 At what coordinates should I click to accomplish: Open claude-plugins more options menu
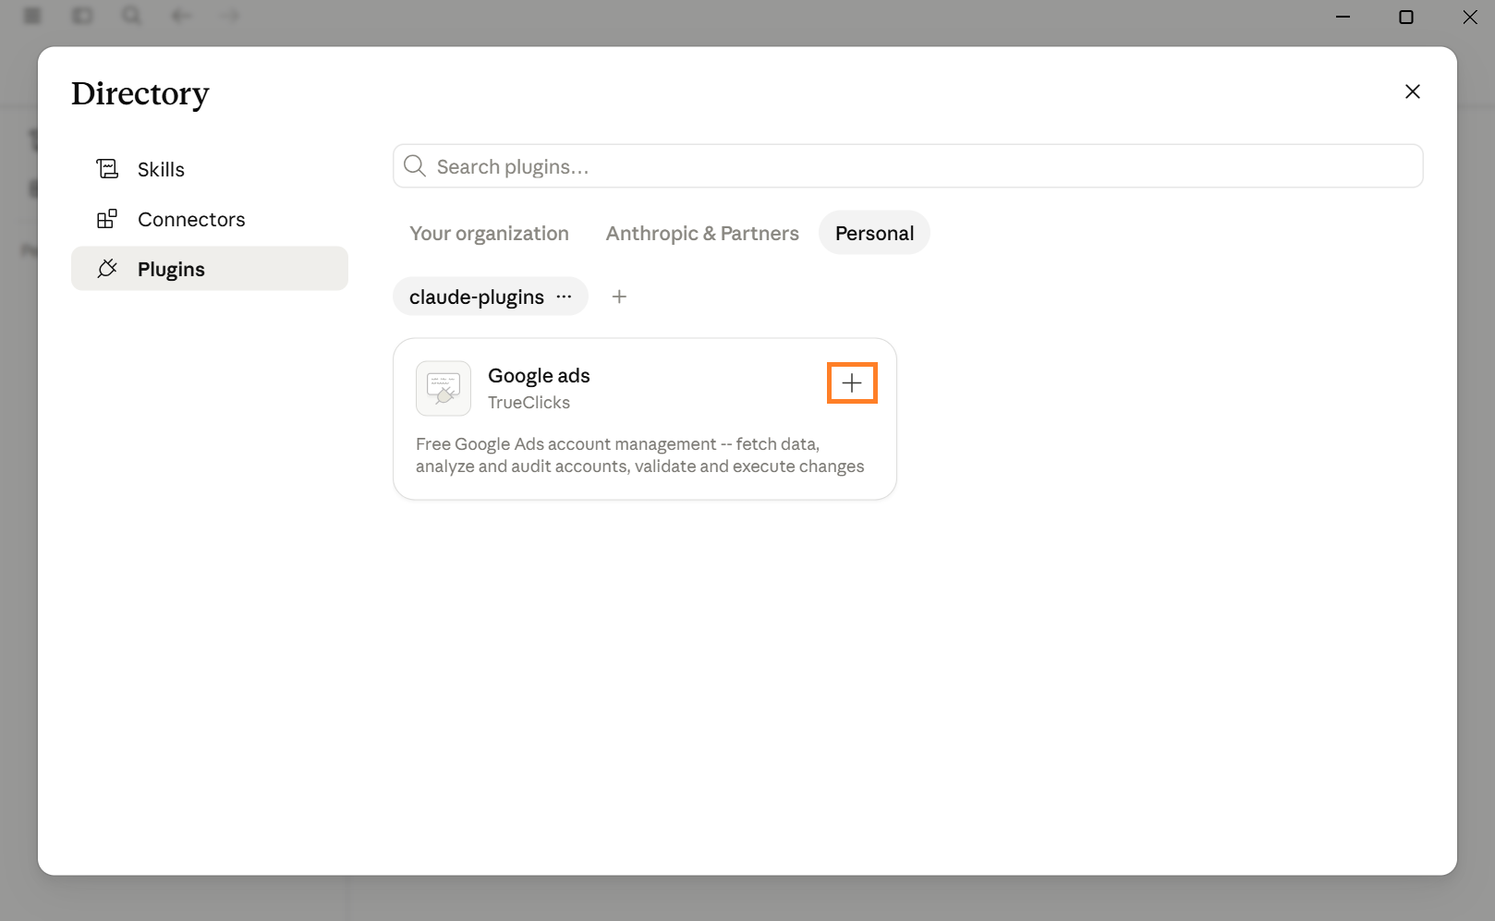[565, 297]
